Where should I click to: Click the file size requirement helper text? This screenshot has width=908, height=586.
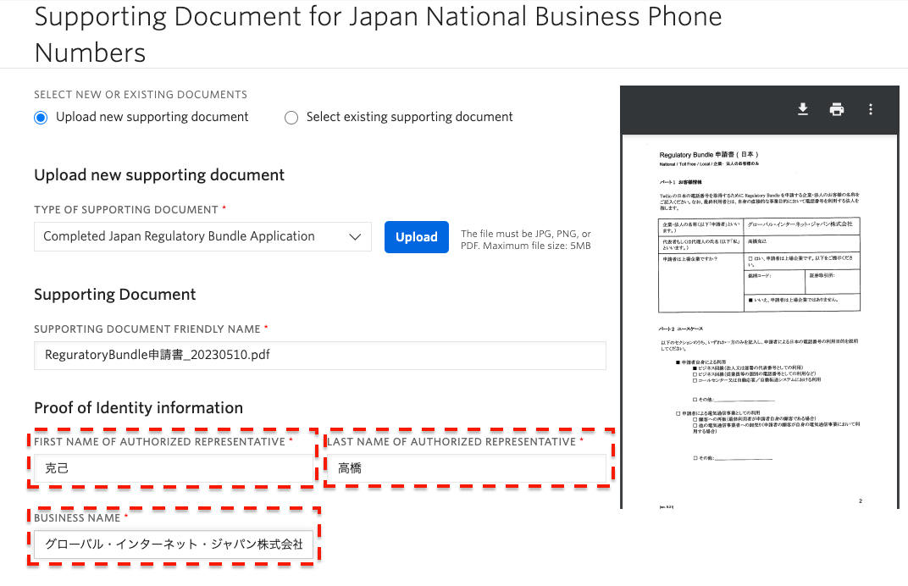click(x=526, y=238)
